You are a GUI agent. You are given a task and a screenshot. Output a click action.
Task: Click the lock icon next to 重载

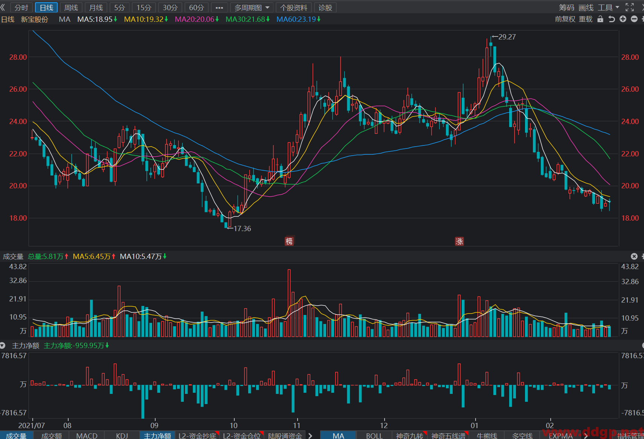tap(600, 19)
